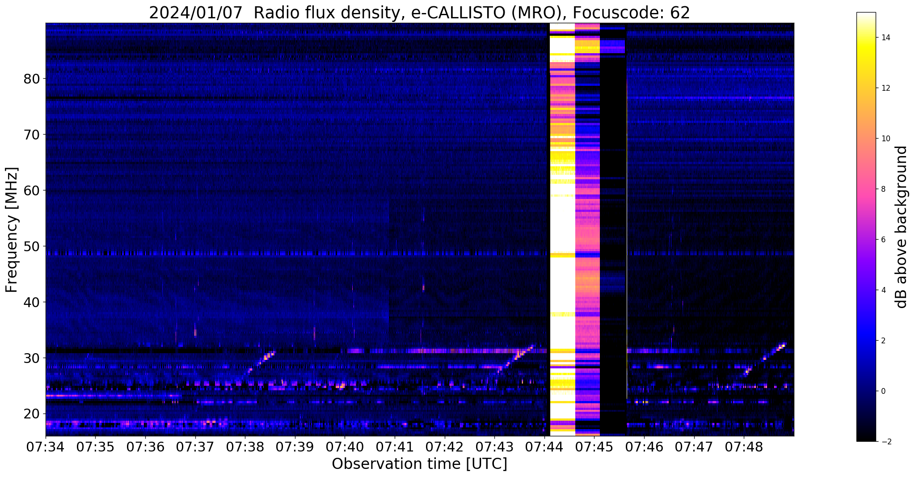Click the 40 MHz frequency tick label
The image size is (915, 477).
(32, 302)
